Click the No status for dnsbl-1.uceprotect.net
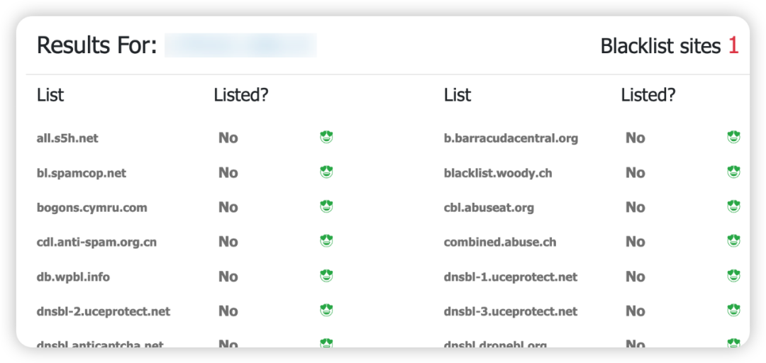 tap(635, 277)
